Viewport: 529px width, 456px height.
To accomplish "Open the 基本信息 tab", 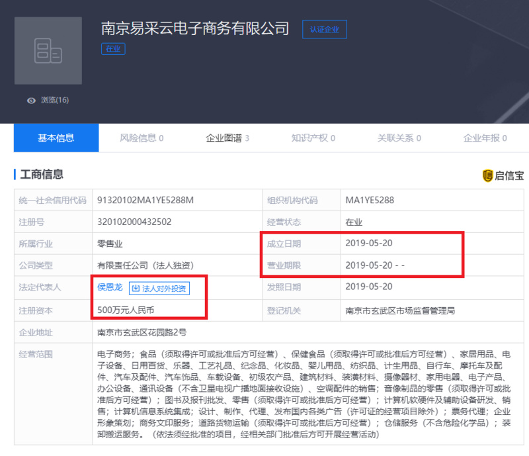I will pyautogui.click(x=56, y=138).
